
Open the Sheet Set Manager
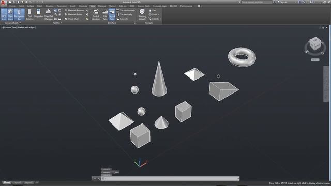48,14
